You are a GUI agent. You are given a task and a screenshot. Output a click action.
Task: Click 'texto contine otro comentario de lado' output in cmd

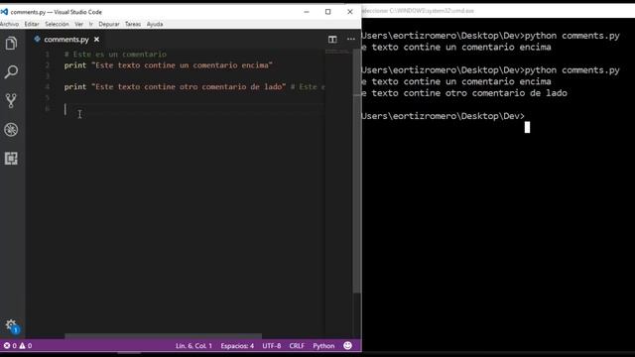(x=469, y=93)
